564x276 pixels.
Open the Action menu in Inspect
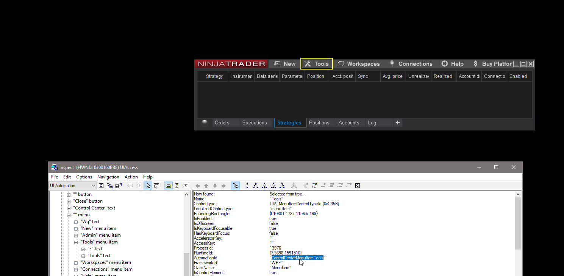click(131, 177)
